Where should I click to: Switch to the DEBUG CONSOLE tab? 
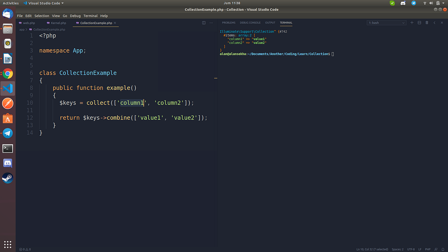[x=250, y=22]
